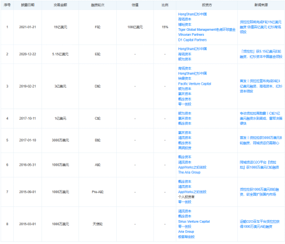This screenshot has width=285, height=244.
Task: Select the 100亿美元 valuation cell
Action: (135, 27)
